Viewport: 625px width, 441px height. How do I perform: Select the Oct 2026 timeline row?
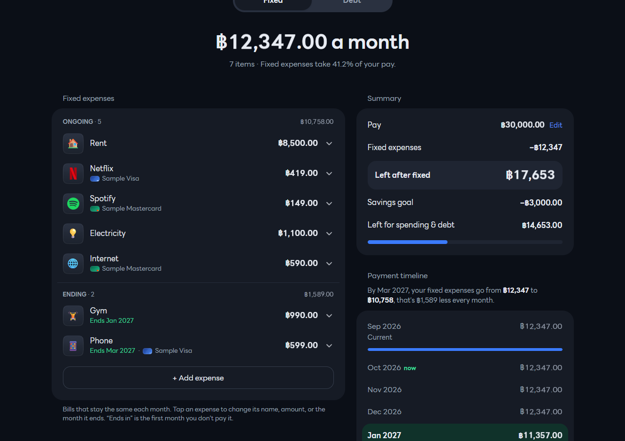pyautogui.click(x=465, y=368)
